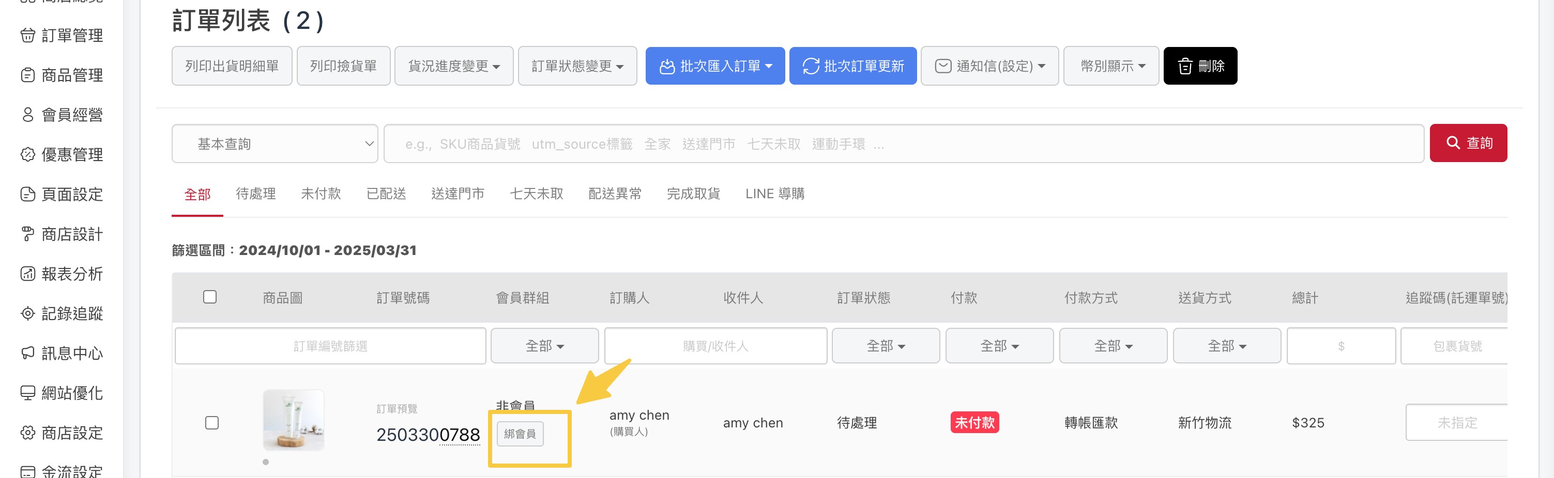The width and height of the screenshot is (1554, 478).
Task: Open 優惠管理 discount badge icon
Action: (28, 155)
